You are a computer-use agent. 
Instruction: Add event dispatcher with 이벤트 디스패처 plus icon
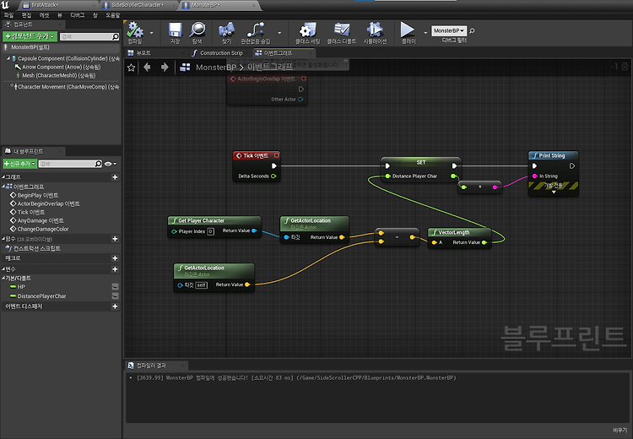[115, 306]
